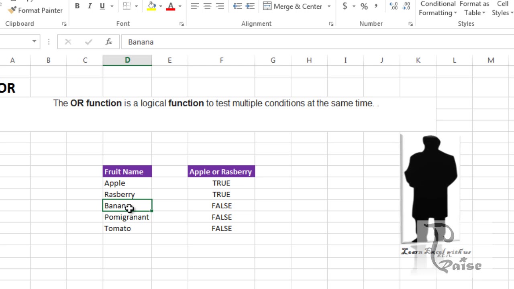Decrease indent of cell
Viewport: 514px width, 289px height.
pos(237,6)
